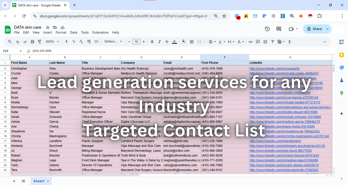The width and height of the screenshot is (348, 185).
Task: Open Tara Beckwith's LinkedIn link
Action: click(x=284, y=170)
